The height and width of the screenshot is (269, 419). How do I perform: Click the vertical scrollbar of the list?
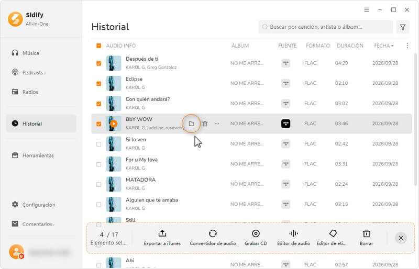pyautogui.click(x=415, y=119)
